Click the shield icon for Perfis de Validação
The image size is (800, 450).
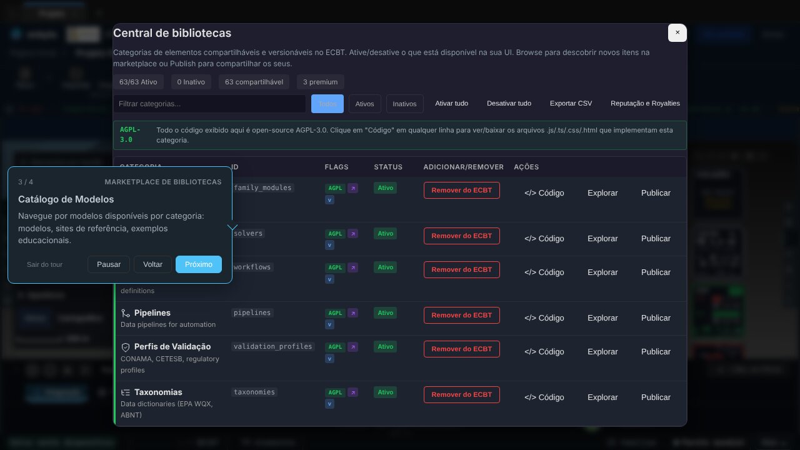(x=126, y=347)
